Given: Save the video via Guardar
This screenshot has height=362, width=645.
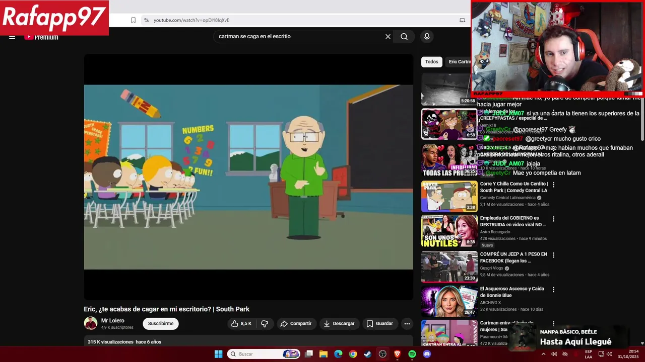Looking at the screenshot, I should click(x=380, y=324).
